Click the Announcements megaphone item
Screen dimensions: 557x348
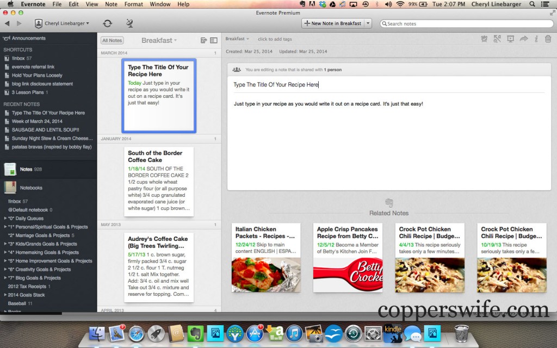[24, 38]
